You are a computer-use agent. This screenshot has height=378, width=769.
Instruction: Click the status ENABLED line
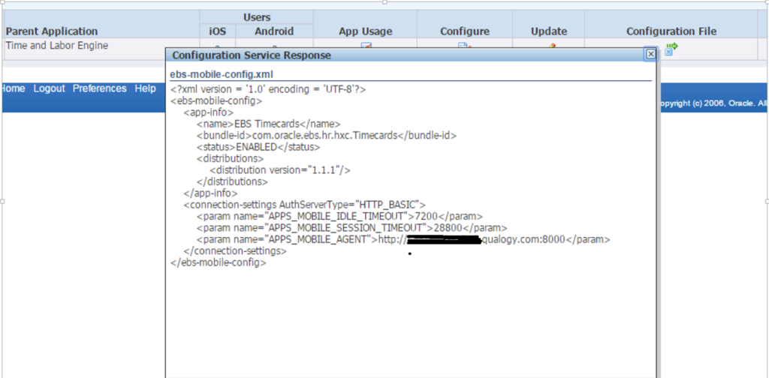(258, 147)
